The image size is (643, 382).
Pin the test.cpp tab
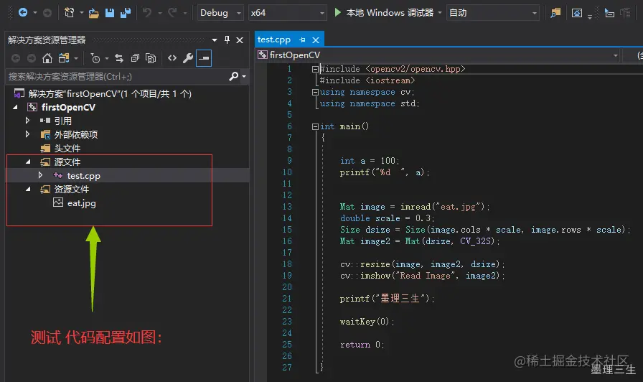click(302, 39)
